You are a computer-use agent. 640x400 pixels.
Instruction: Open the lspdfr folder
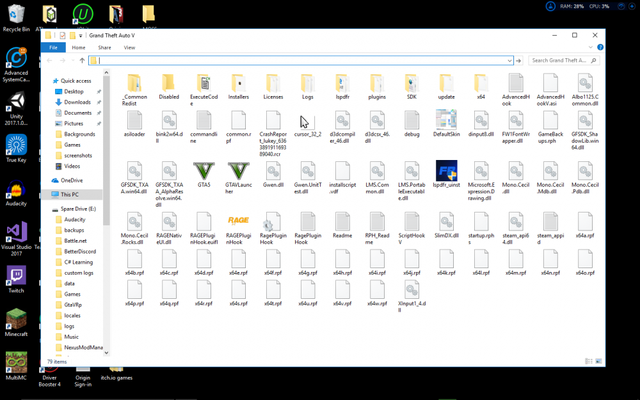click(x=342, y=83)
